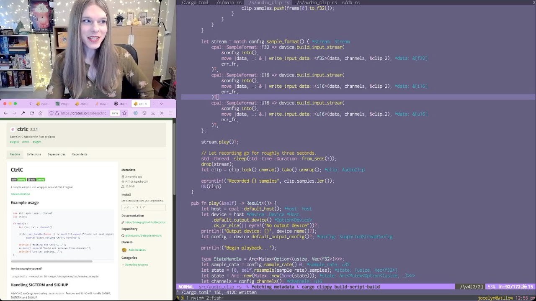The image size is (536, 301).
Task: Open the Operating systems category link
Action: click(136, 265)
